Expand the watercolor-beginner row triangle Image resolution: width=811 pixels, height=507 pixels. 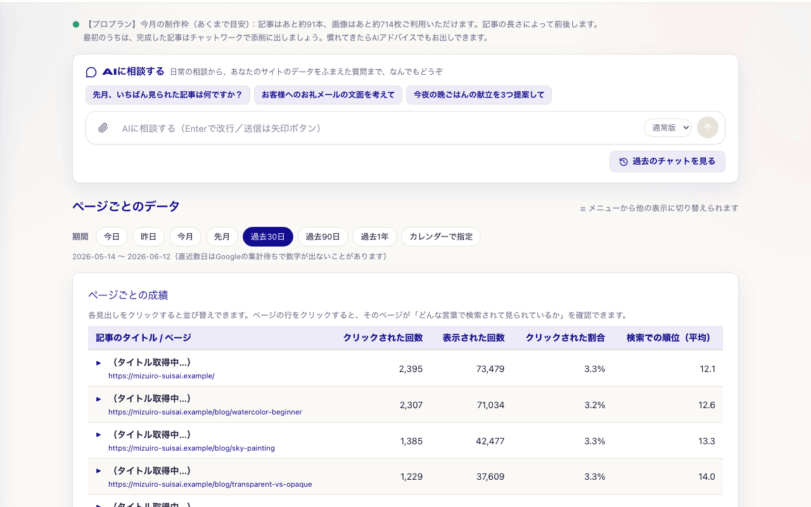click(98, 399)
